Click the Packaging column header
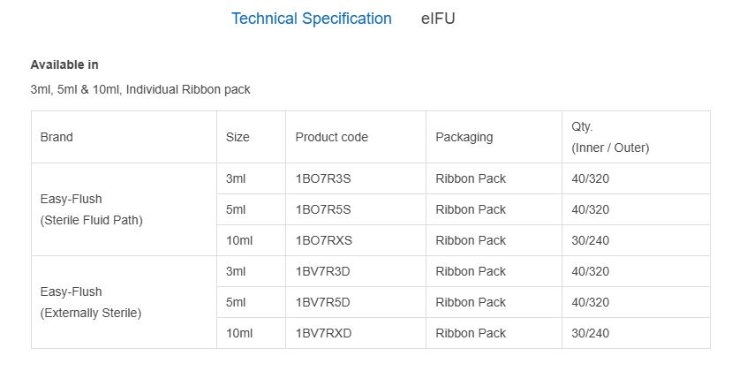 494,137
